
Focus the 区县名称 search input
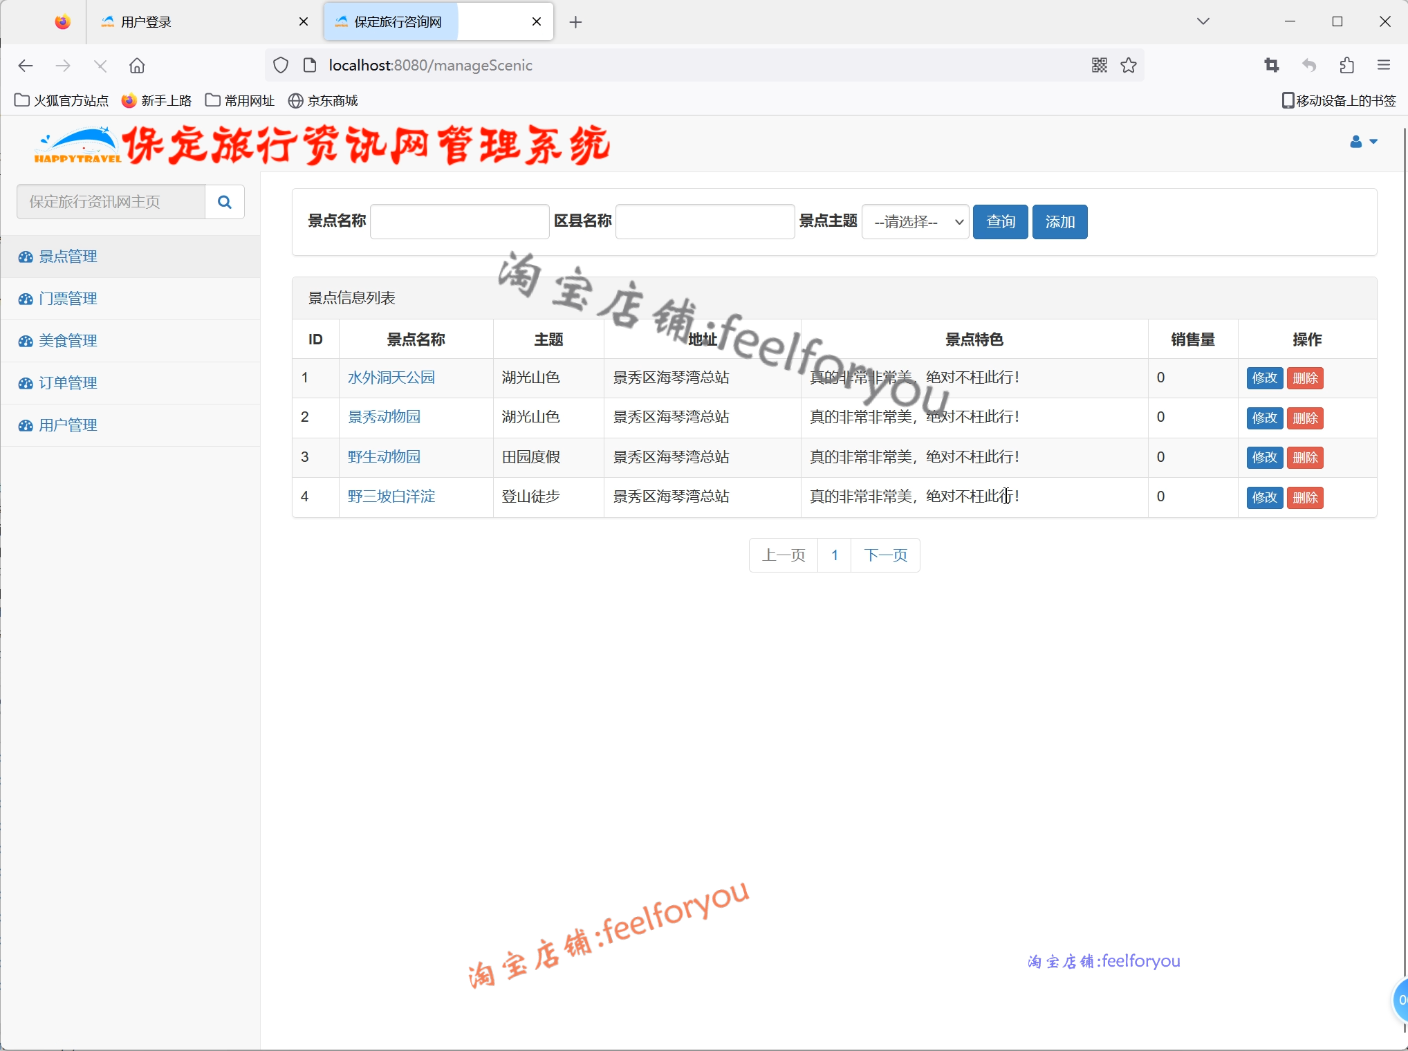tap(705, 222)
